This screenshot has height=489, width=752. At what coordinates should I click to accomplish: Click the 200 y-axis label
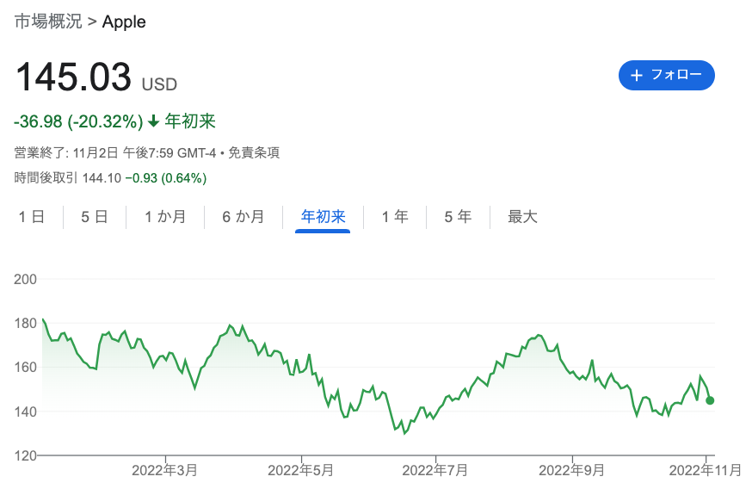[x=26, y=279]
